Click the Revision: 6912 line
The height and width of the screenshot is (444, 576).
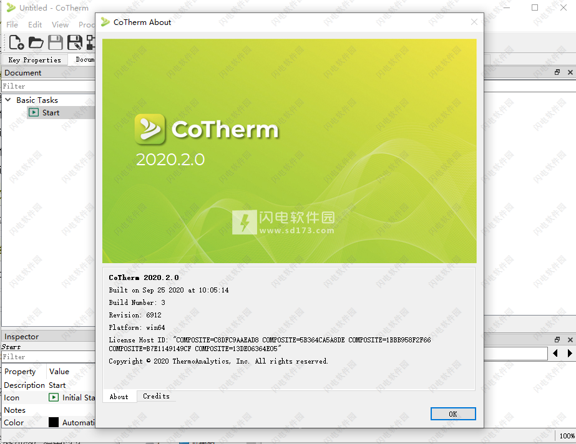(135, 315)
